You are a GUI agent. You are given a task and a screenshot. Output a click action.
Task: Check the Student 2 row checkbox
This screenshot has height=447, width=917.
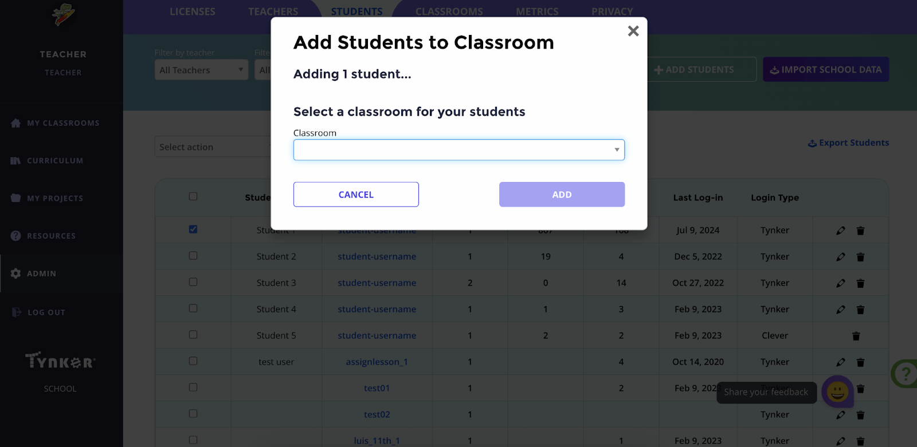[x=193, y=256]
